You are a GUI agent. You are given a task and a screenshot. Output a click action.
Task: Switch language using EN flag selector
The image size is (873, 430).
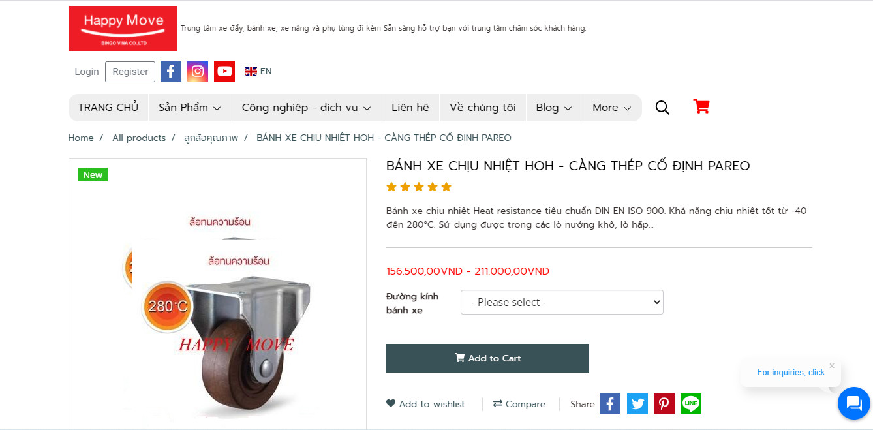pos(258,71)
